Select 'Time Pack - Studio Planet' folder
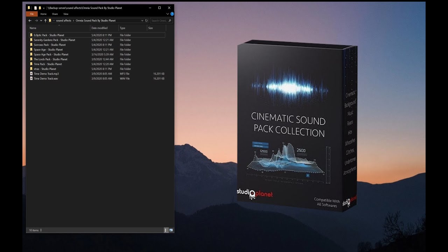 point(48,64)
